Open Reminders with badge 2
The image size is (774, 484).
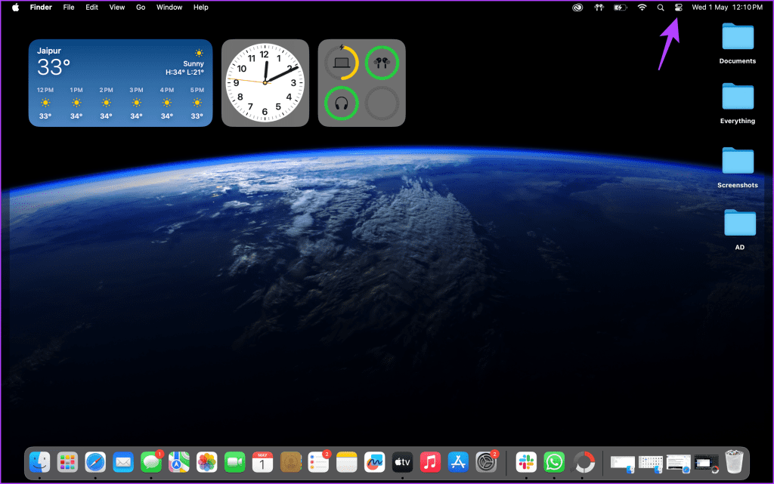(318, 463)
